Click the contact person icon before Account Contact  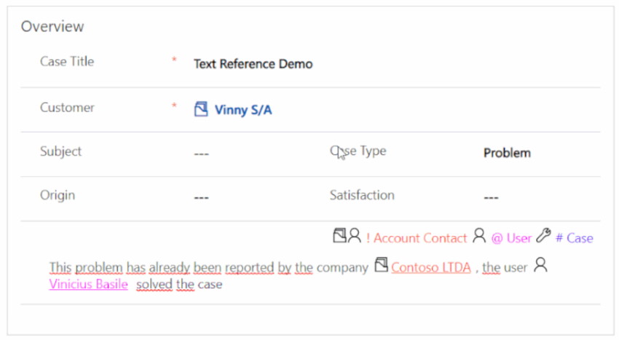(355, 235)
